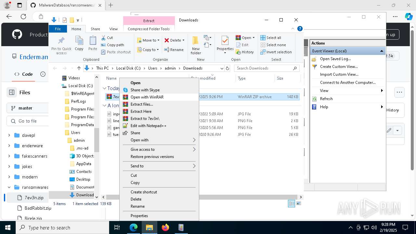Viewport: 416px width, 234px height.
Task: Choose Extract Here option
Action: 159,111
